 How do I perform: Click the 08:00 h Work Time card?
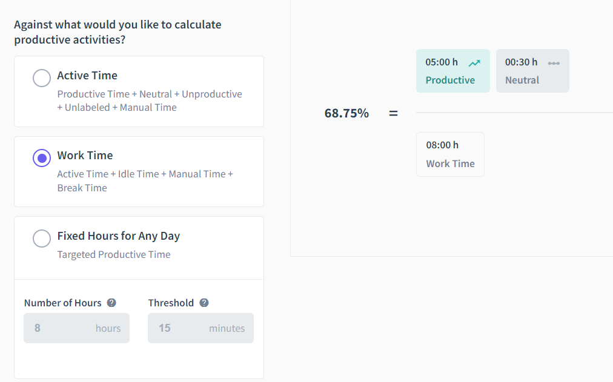450,154
